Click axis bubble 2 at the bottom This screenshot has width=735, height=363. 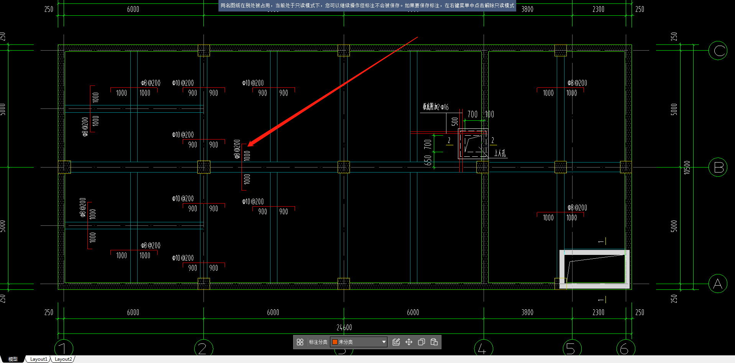(x=203, y=348)
